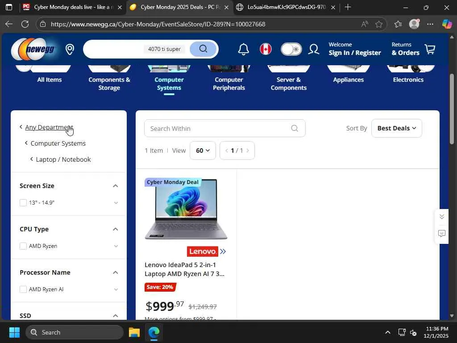Open the notifications bell
The width and height of the screenshot is (457, 343).
click(x=243, y=49)
